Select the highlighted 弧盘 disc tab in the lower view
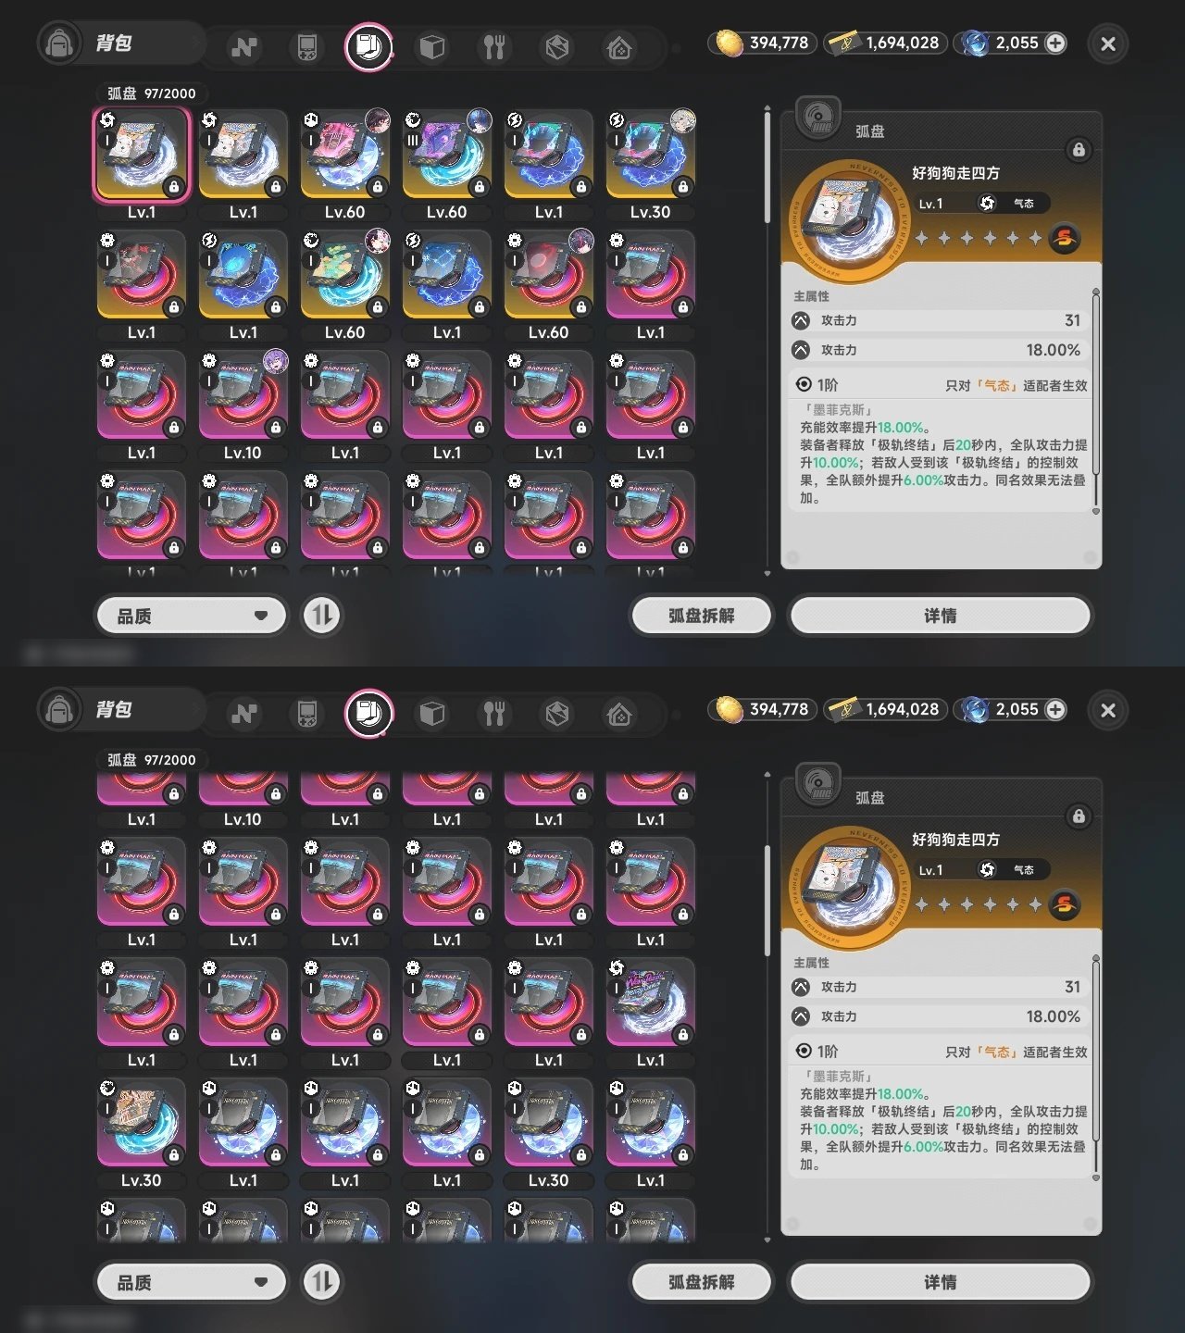 [368, 713]
